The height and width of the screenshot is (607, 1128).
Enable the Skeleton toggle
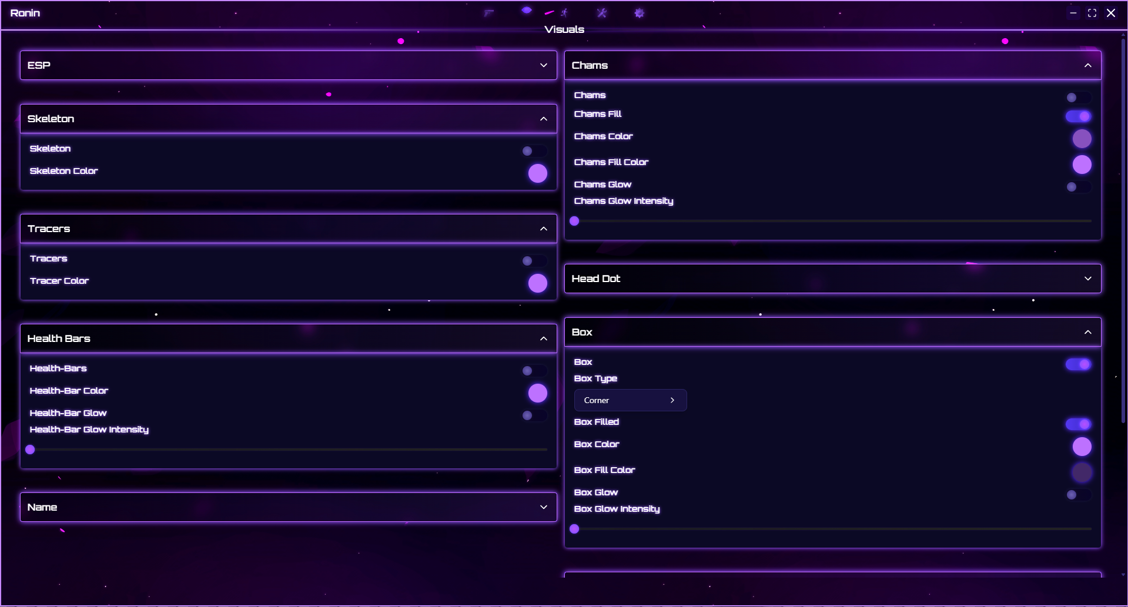pyautogui.click(x=534, y=151)
